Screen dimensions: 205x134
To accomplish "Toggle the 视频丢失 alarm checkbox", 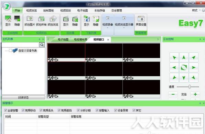I will click(41, 110).
